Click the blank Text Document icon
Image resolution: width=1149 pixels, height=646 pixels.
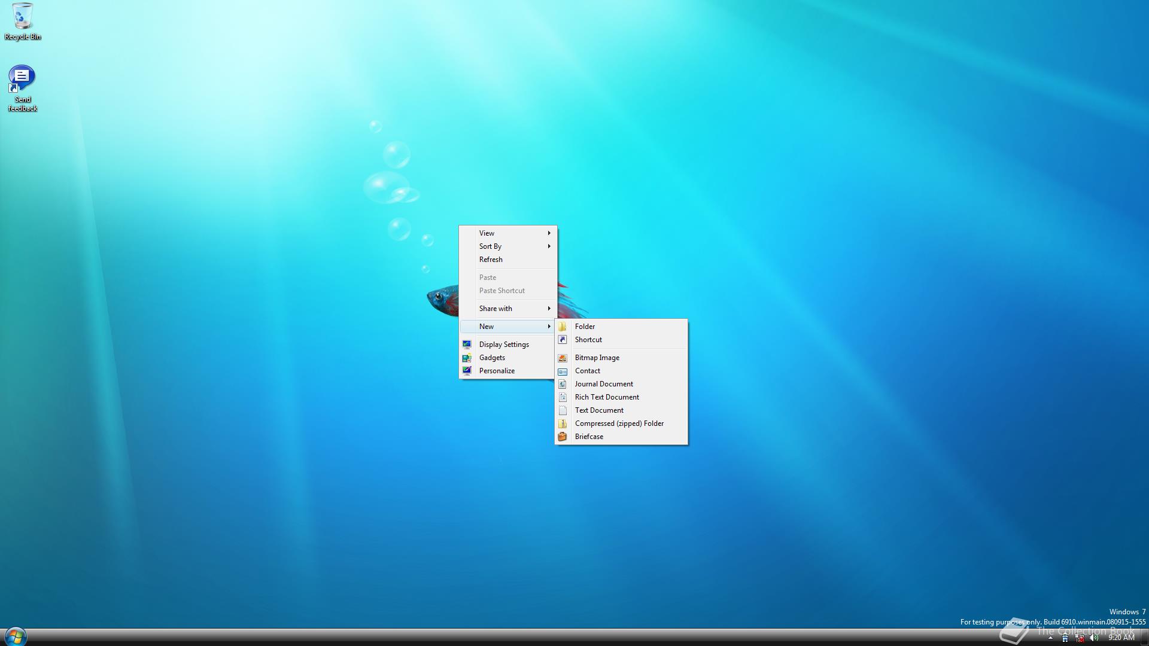click(x=563, y=410)
